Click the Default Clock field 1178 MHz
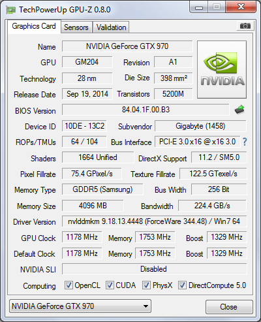Image resolution: width=261 pixels, height=322 pixels. coord(82,253)
